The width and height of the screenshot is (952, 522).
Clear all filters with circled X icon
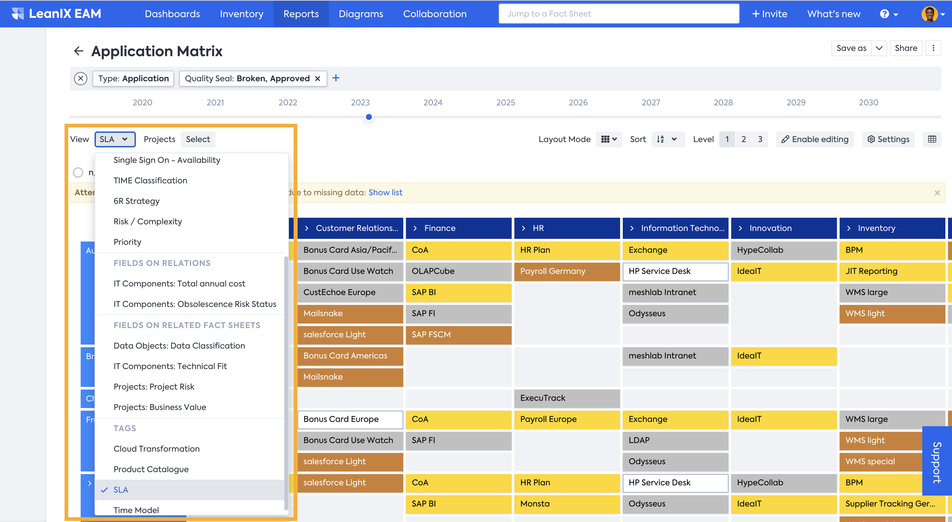pos(81,78)
